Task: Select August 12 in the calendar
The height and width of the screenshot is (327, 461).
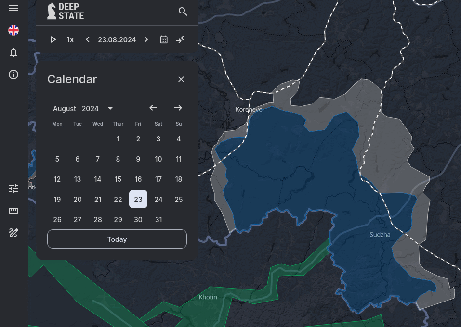Action: click(57, 179)
